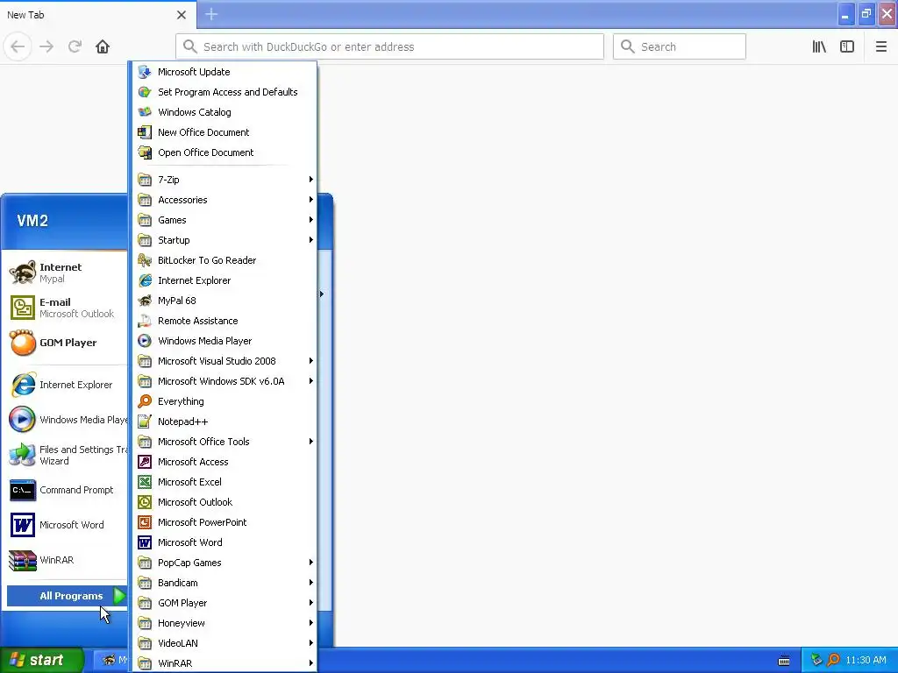
Task: Open Microsoft Word in Start menu left pane
Action: pos(66,525)
